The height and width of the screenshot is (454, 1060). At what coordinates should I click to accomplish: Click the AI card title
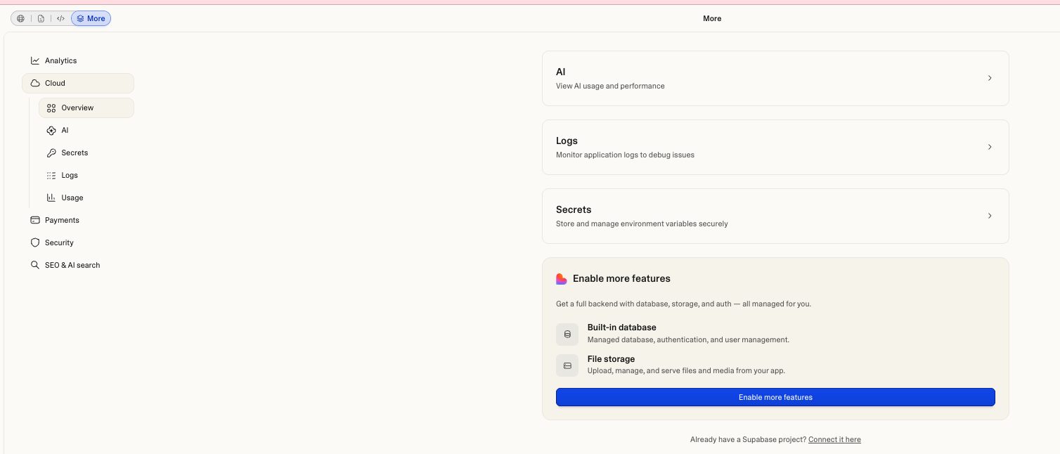pos(561,72)
